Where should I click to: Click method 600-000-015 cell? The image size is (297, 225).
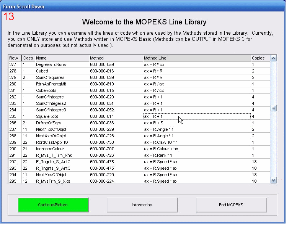116,90
